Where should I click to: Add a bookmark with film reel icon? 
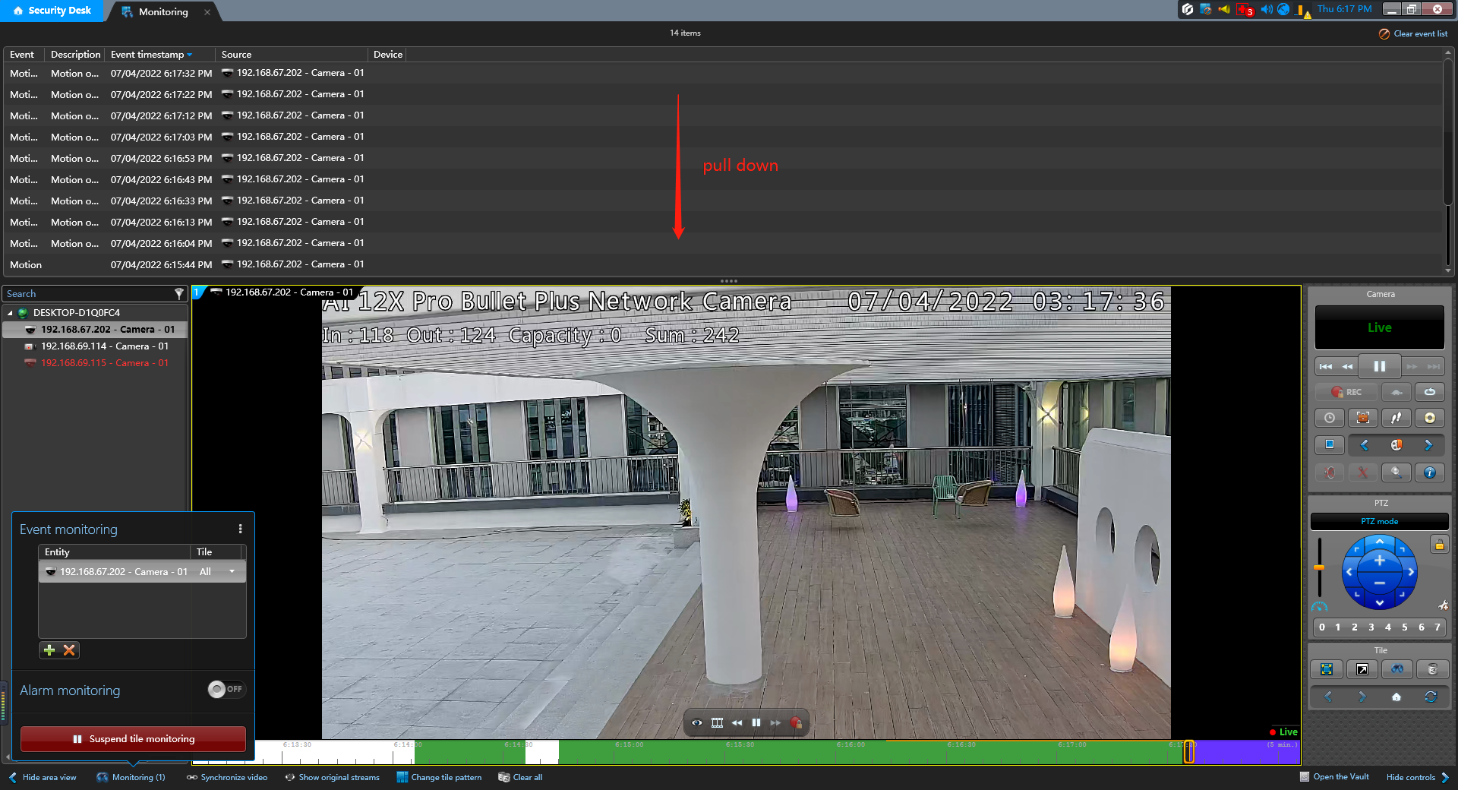(1396, 445)
